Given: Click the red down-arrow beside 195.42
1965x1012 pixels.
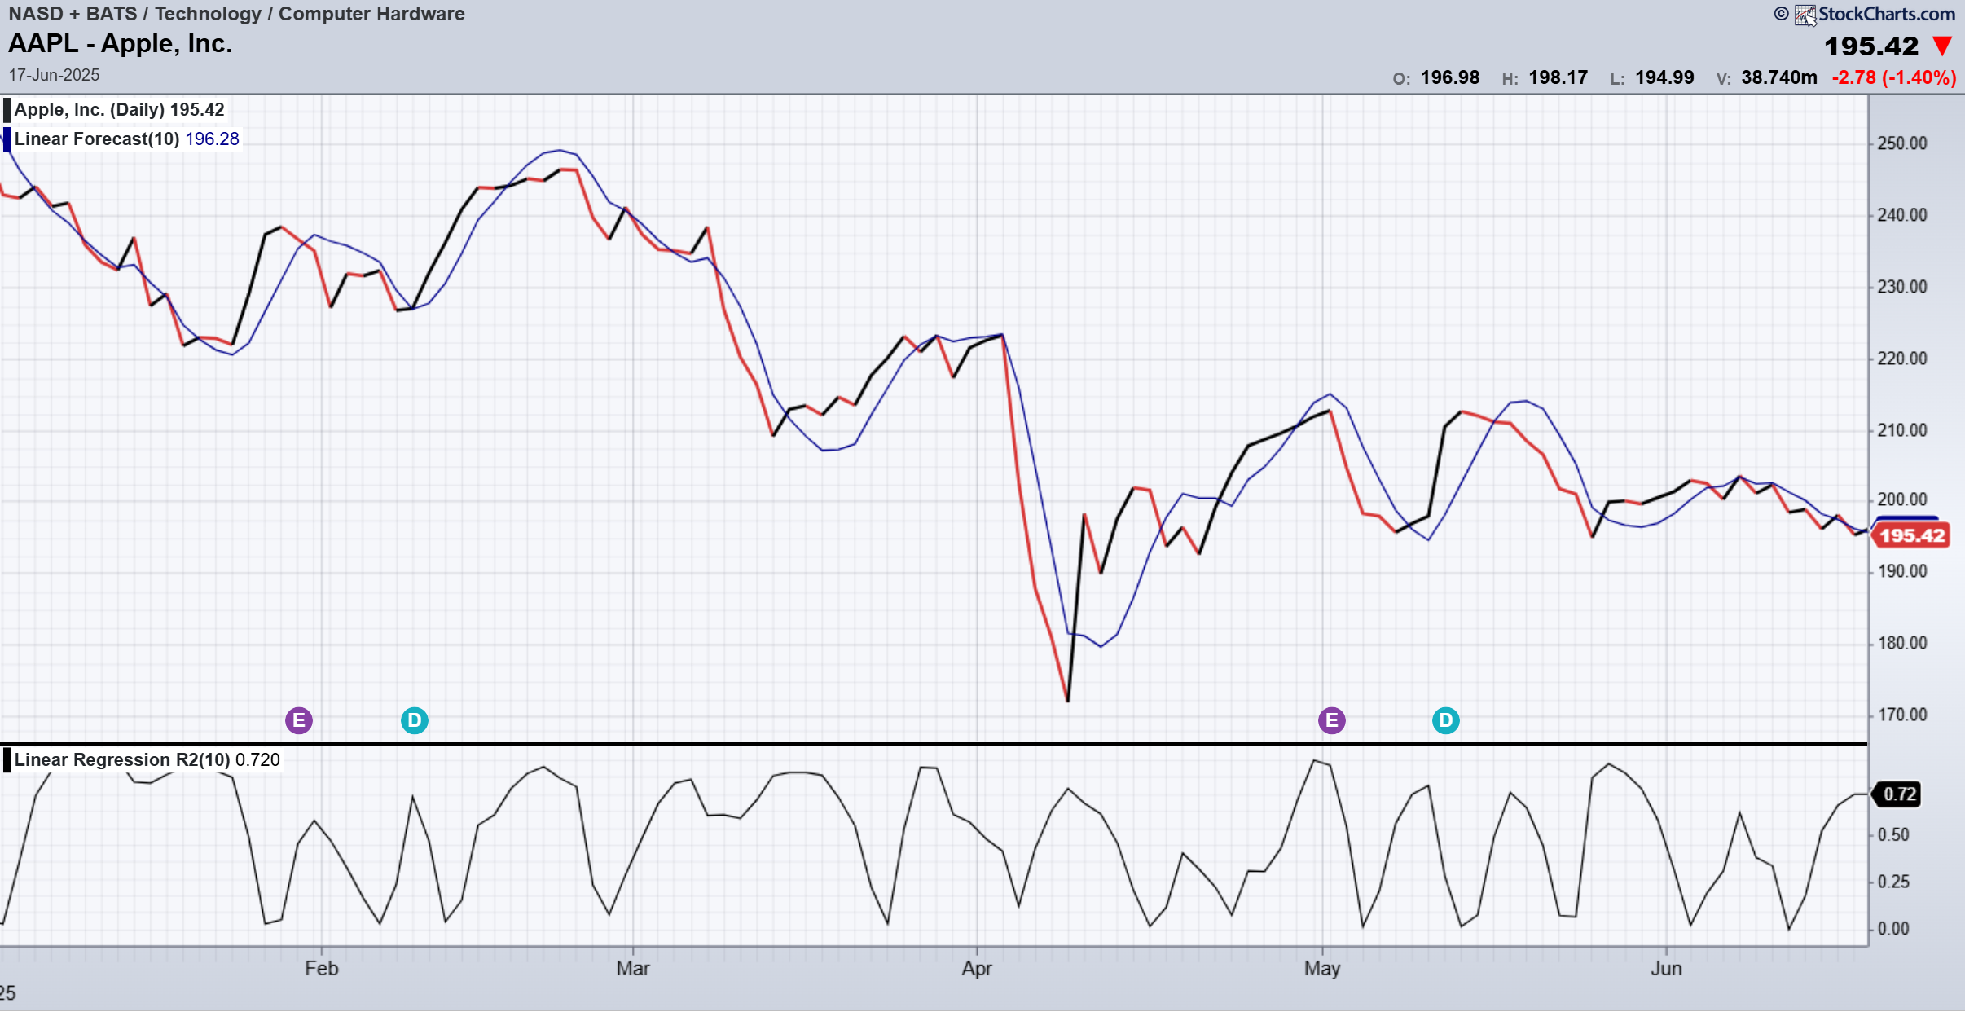Looking at the screenshot, I should click(x=1942, y=46).
